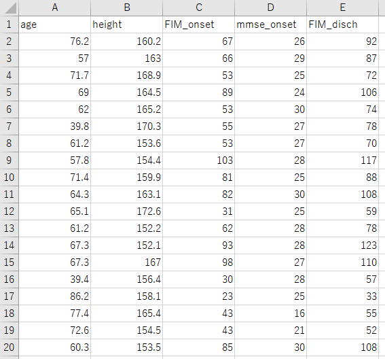The width and height of the screenshot is (385, 359).
Task: Select cell with age value 76.2
Action: coord(54,41)
